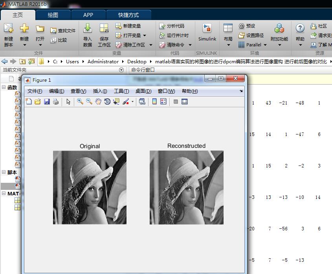Open Figure 1 Tools (工具) menu
Screen dimensions: 332x274
(x=121, y=91)
